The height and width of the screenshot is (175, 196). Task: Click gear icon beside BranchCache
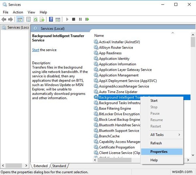96,136
